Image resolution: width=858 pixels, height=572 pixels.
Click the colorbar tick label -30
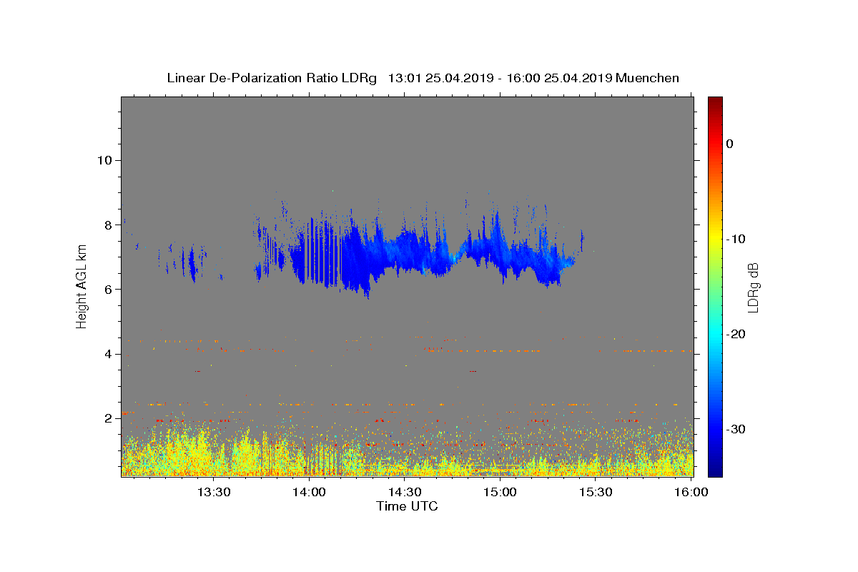[x=736, y=429]
